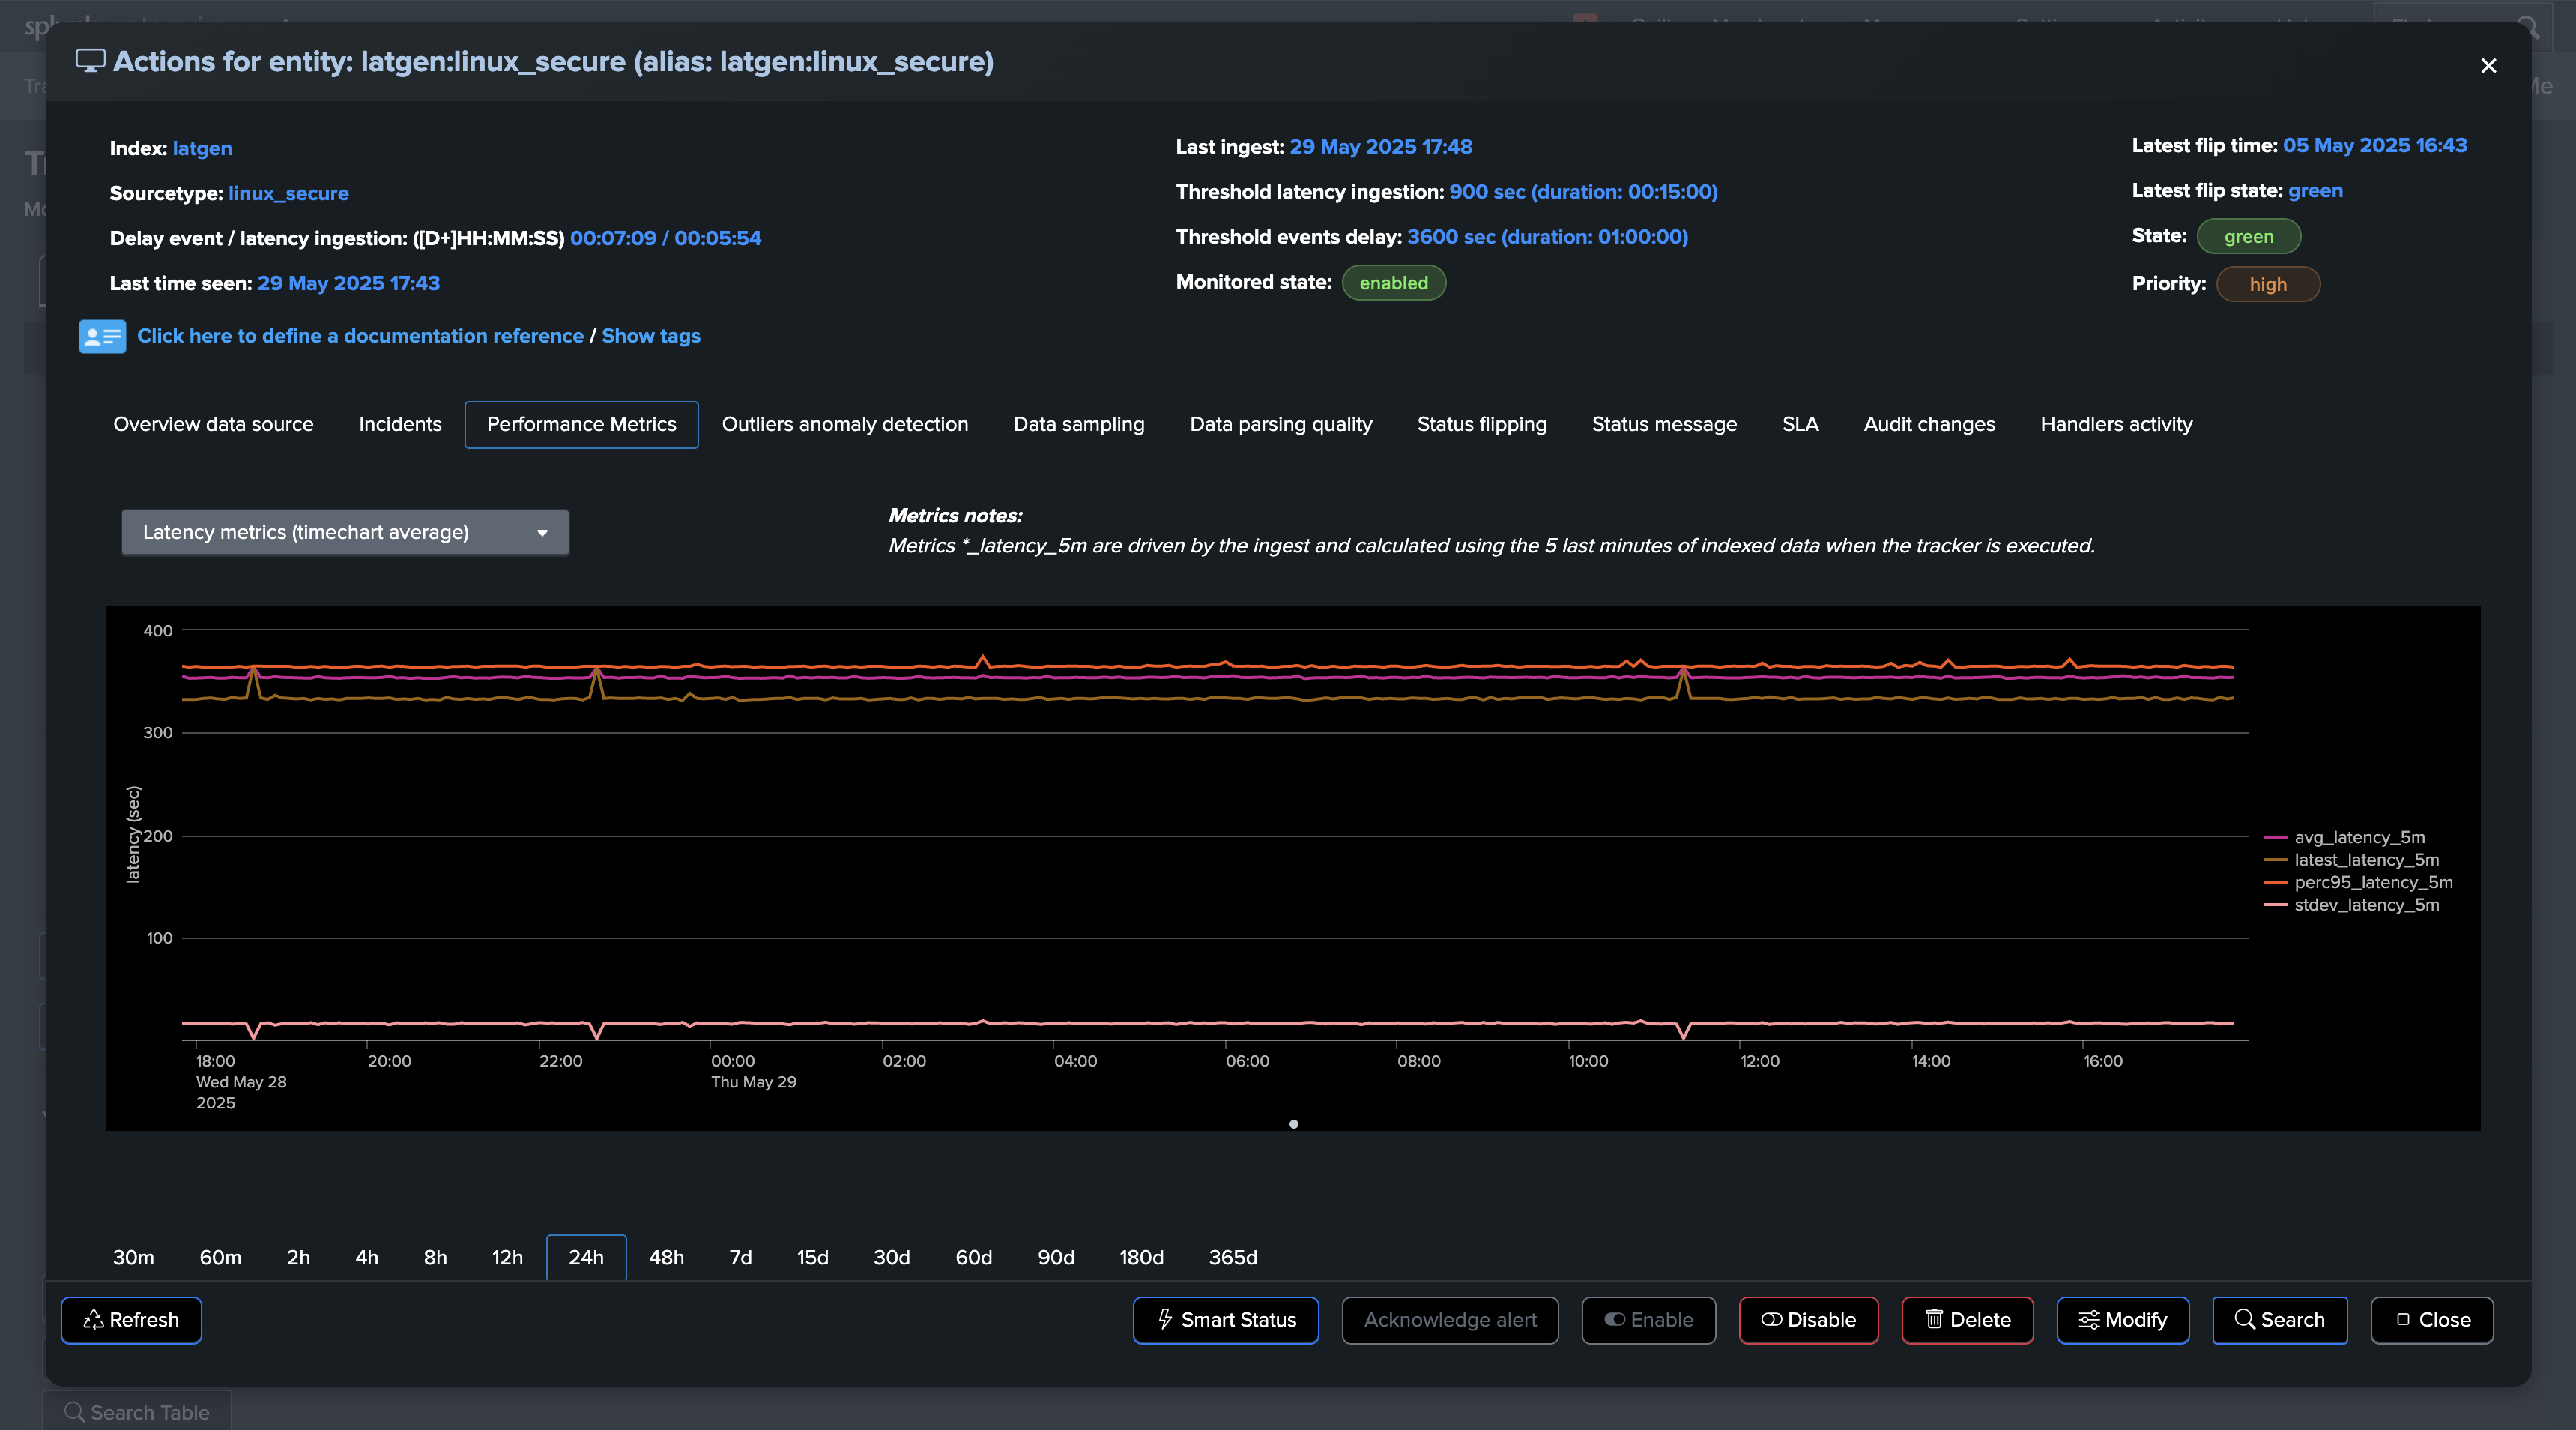The width and height of the screenshot is (2576, 1430).
Task: Close the dialog with the X icon
Action: [2488, 66]
